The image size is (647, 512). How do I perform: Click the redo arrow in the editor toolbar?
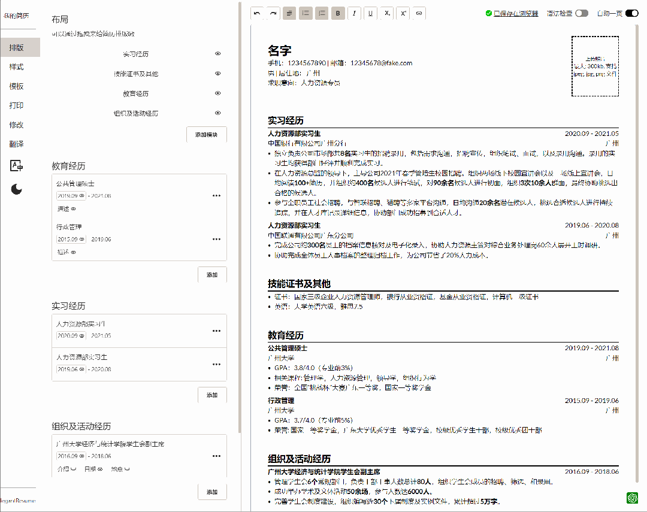pos(273,13)
